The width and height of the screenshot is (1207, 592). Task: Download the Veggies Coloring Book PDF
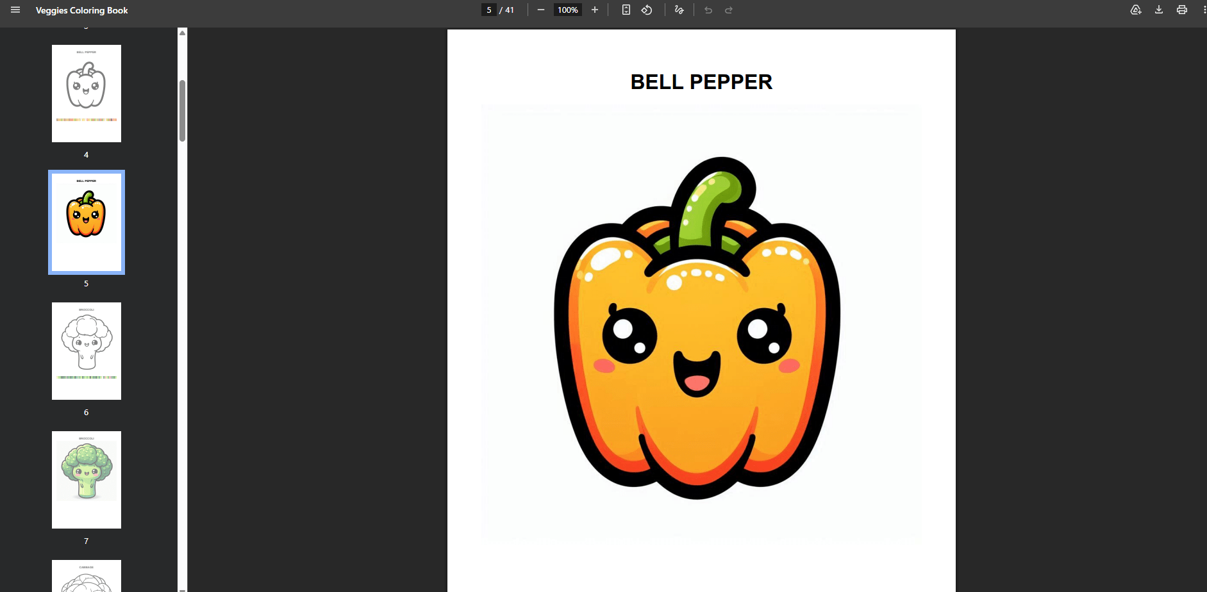(1159, 10)
